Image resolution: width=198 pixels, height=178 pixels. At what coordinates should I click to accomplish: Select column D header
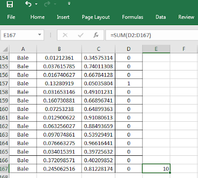tap(129, 49)
